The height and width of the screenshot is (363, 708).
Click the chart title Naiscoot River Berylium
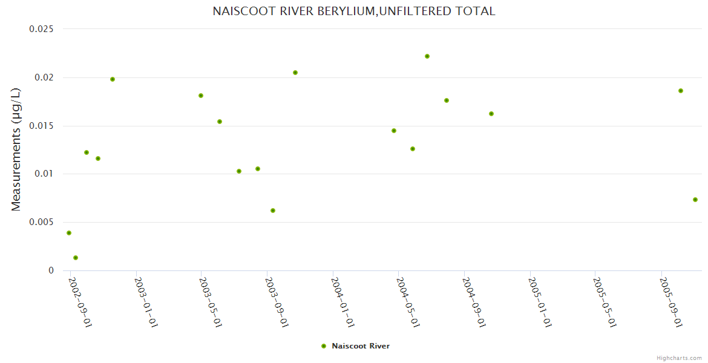(x=354, y=11)
